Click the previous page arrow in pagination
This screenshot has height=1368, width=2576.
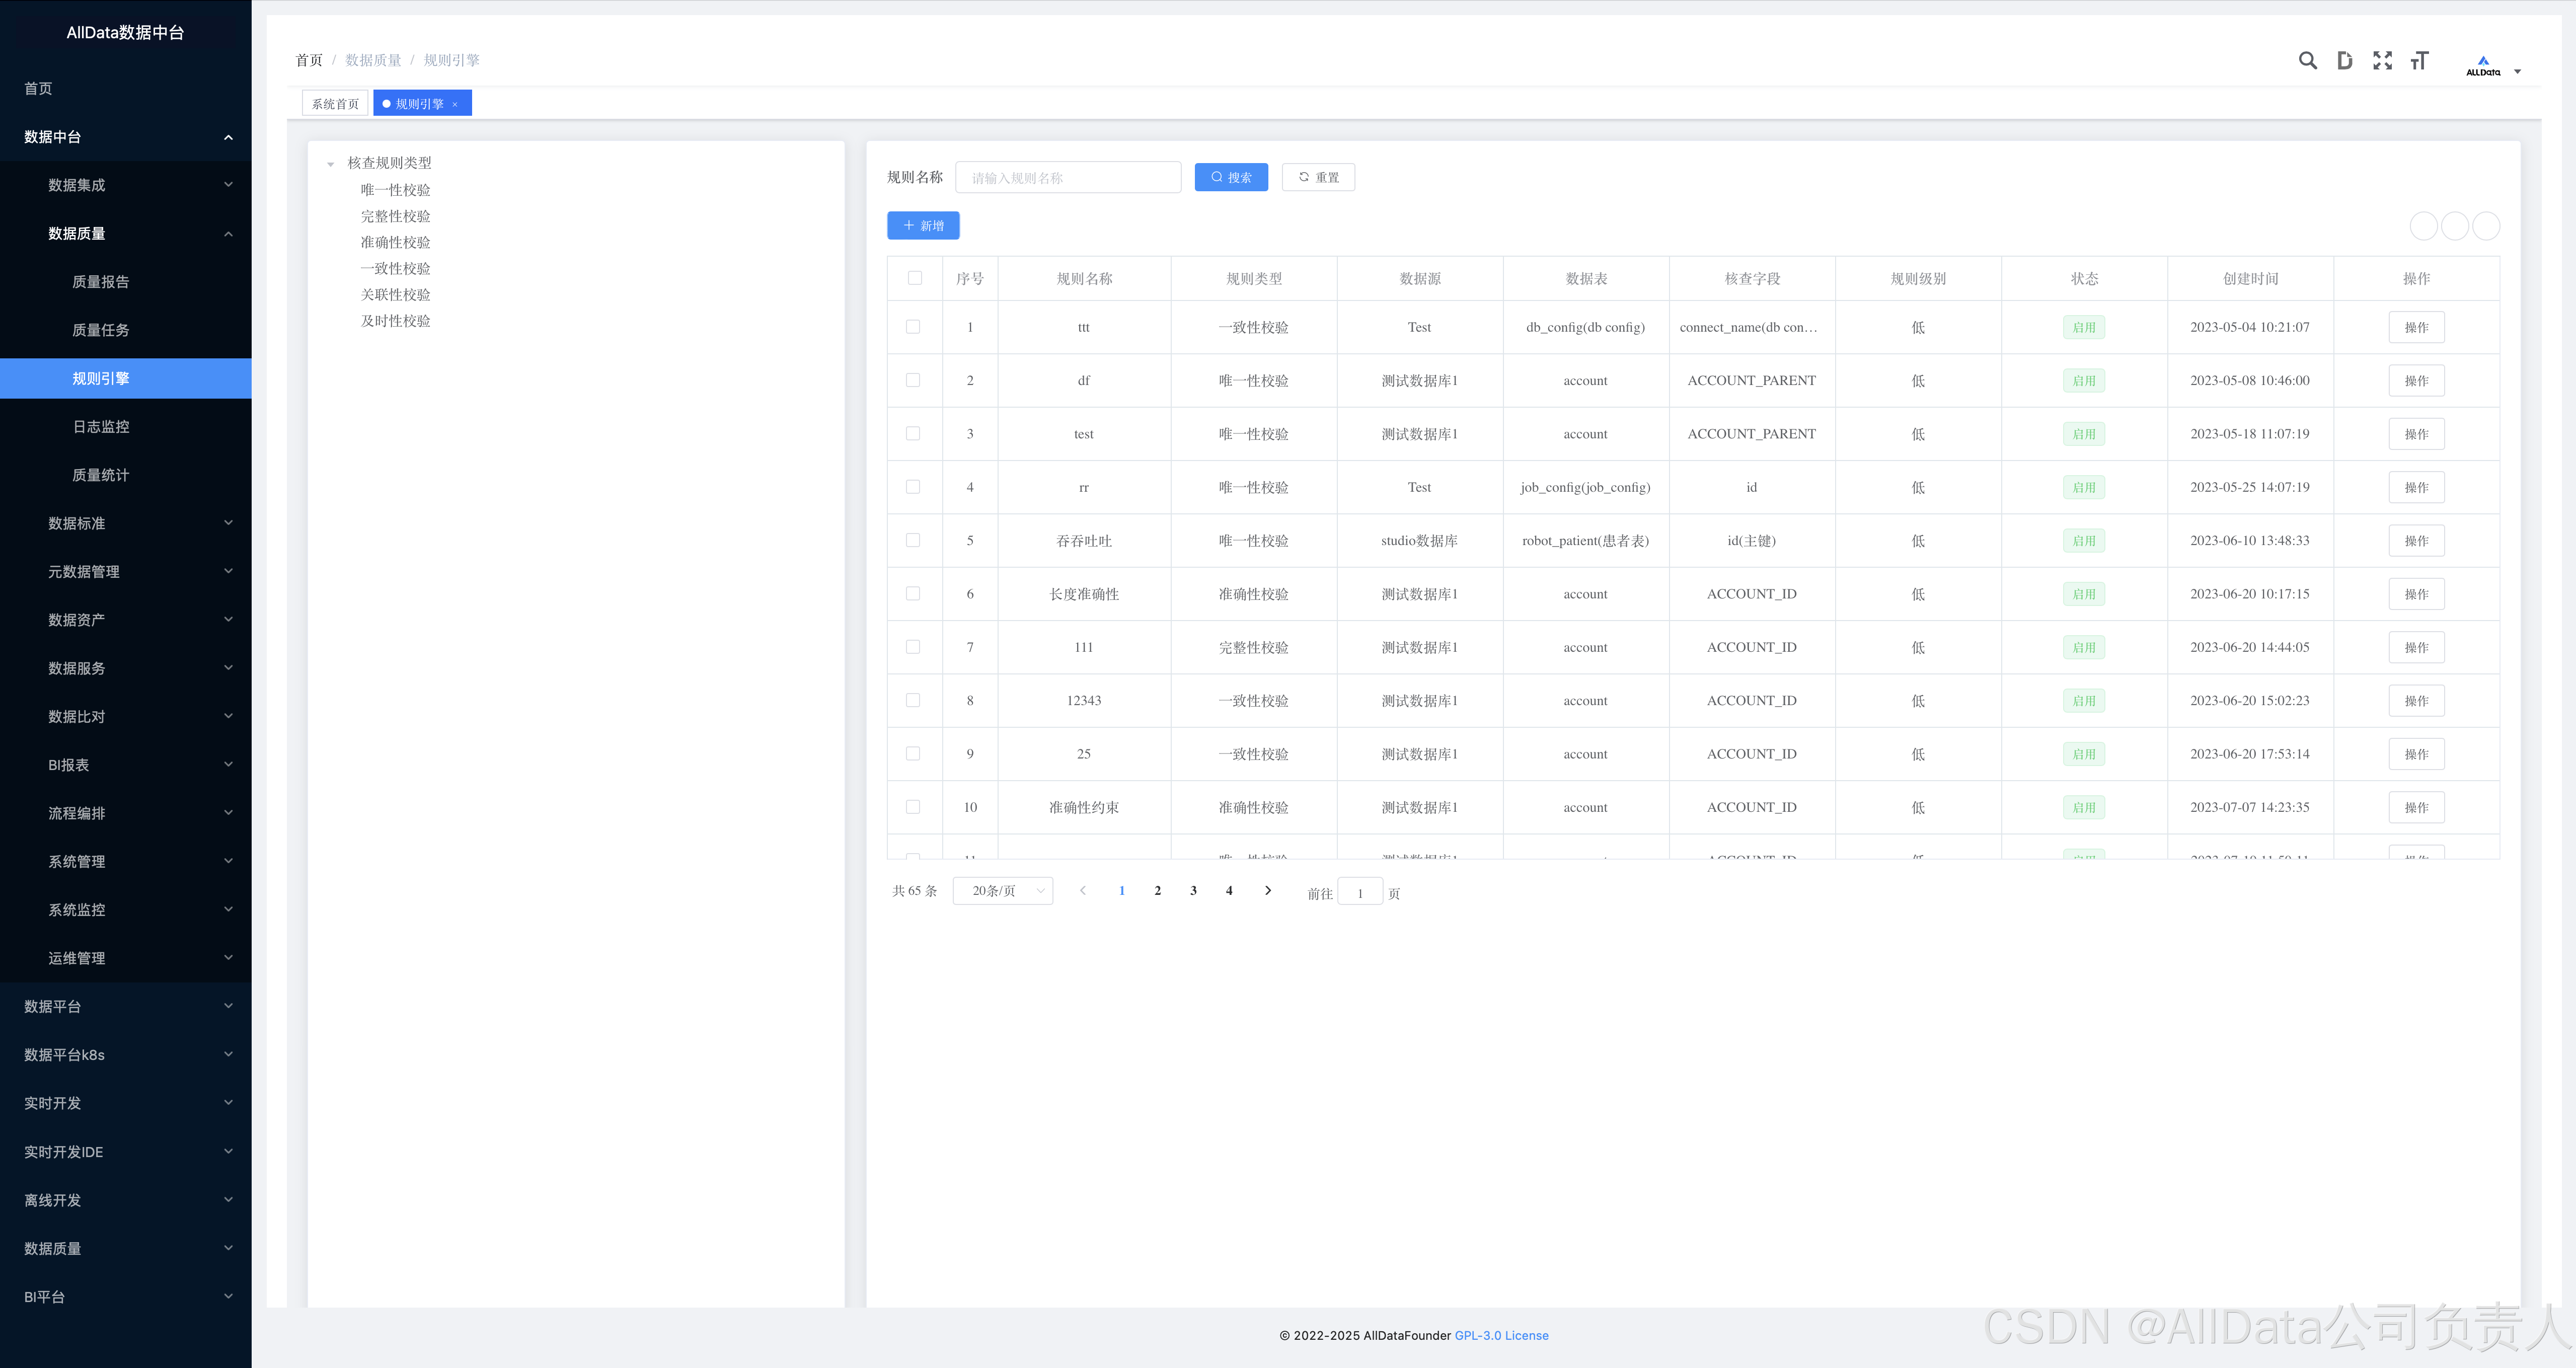pos(1082,890)
